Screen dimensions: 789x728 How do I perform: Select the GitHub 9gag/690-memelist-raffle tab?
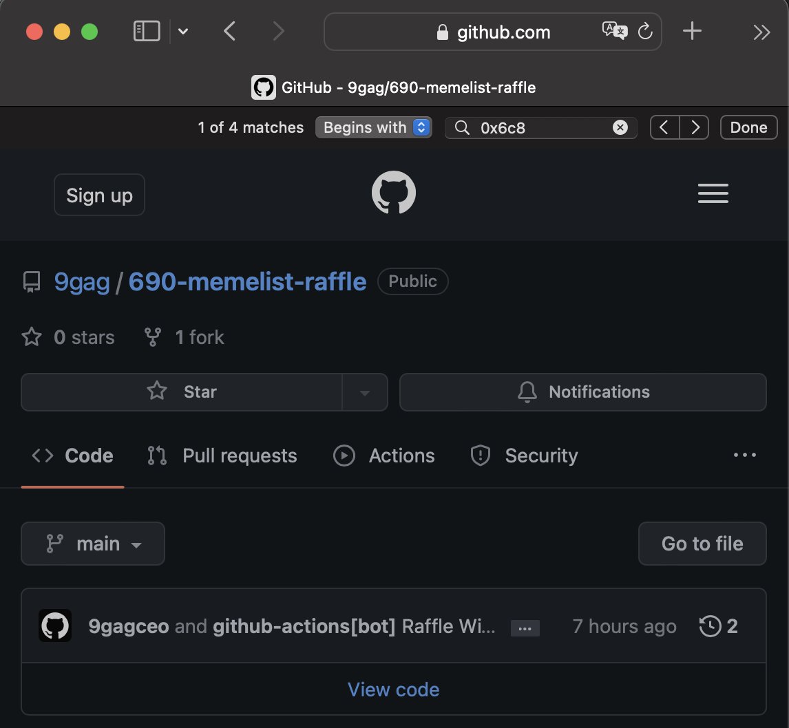pos(394,87)
